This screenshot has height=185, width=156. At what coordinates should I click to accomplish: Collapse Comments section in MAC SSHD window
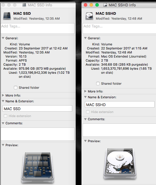[x=86, y=119]
